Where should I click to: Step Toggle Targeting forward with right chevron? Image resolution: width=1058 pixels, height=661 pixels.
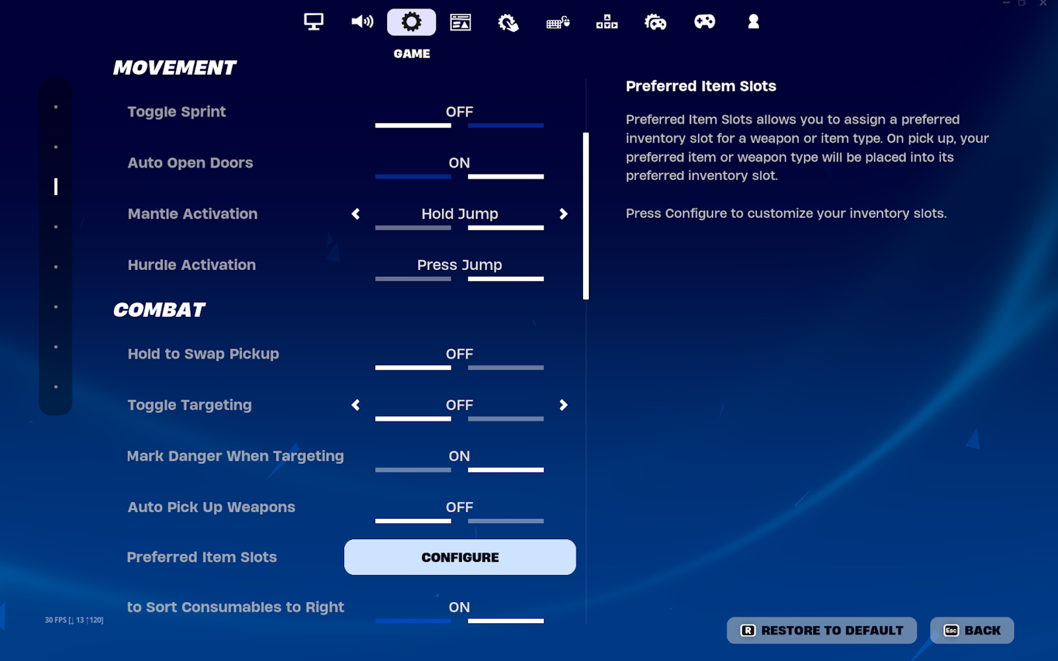coord(563,405)
